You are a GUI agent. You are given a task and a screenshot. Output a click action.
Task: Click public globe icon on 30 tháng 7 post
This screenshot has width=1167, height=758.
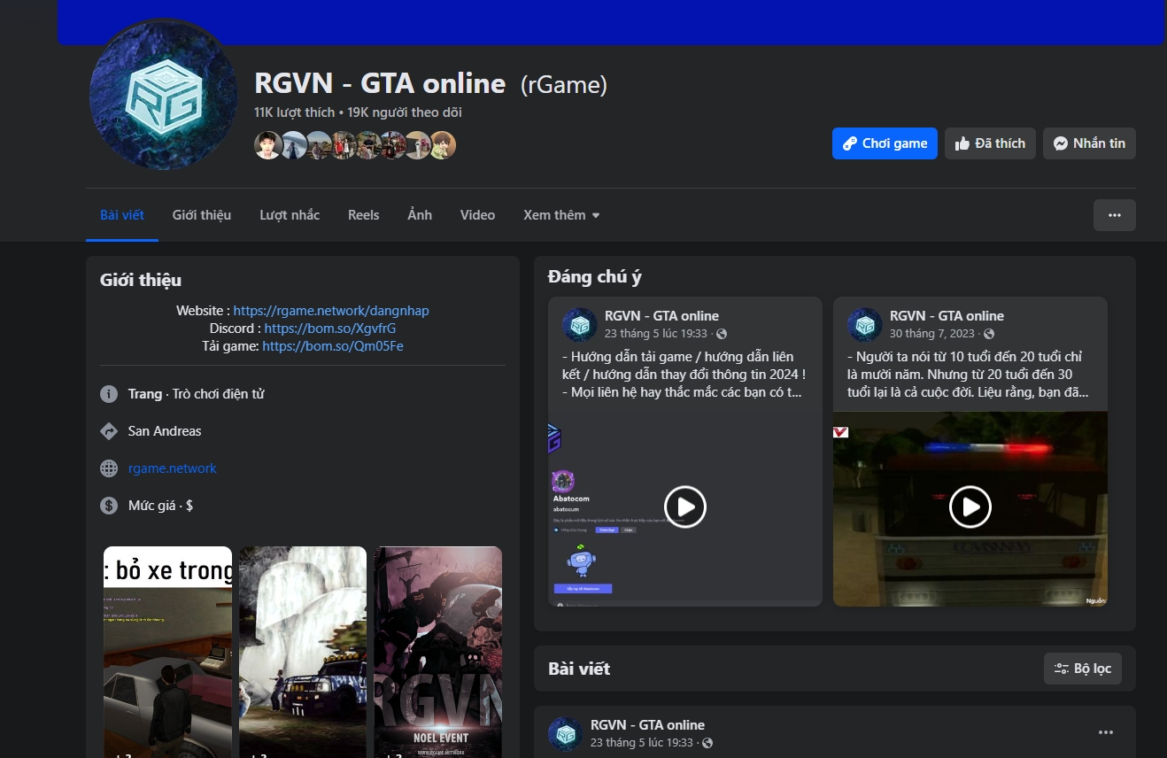[x=989, y=334]
